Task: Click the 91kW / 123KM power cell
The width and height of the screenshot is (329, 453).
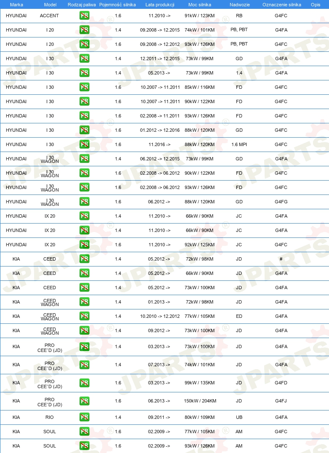Action: click(x=200, y=16)
